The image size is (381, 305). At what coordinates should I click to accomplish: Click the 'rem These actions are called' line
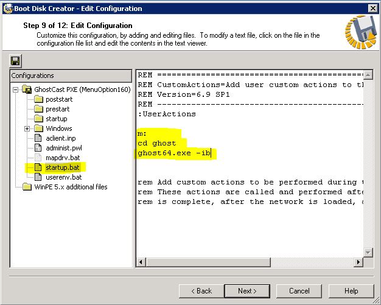[x=250, y=192]
